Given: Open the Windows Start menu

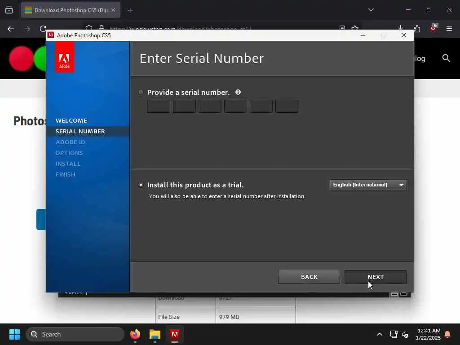Looking at the screenshot, I should pos(14,334).
